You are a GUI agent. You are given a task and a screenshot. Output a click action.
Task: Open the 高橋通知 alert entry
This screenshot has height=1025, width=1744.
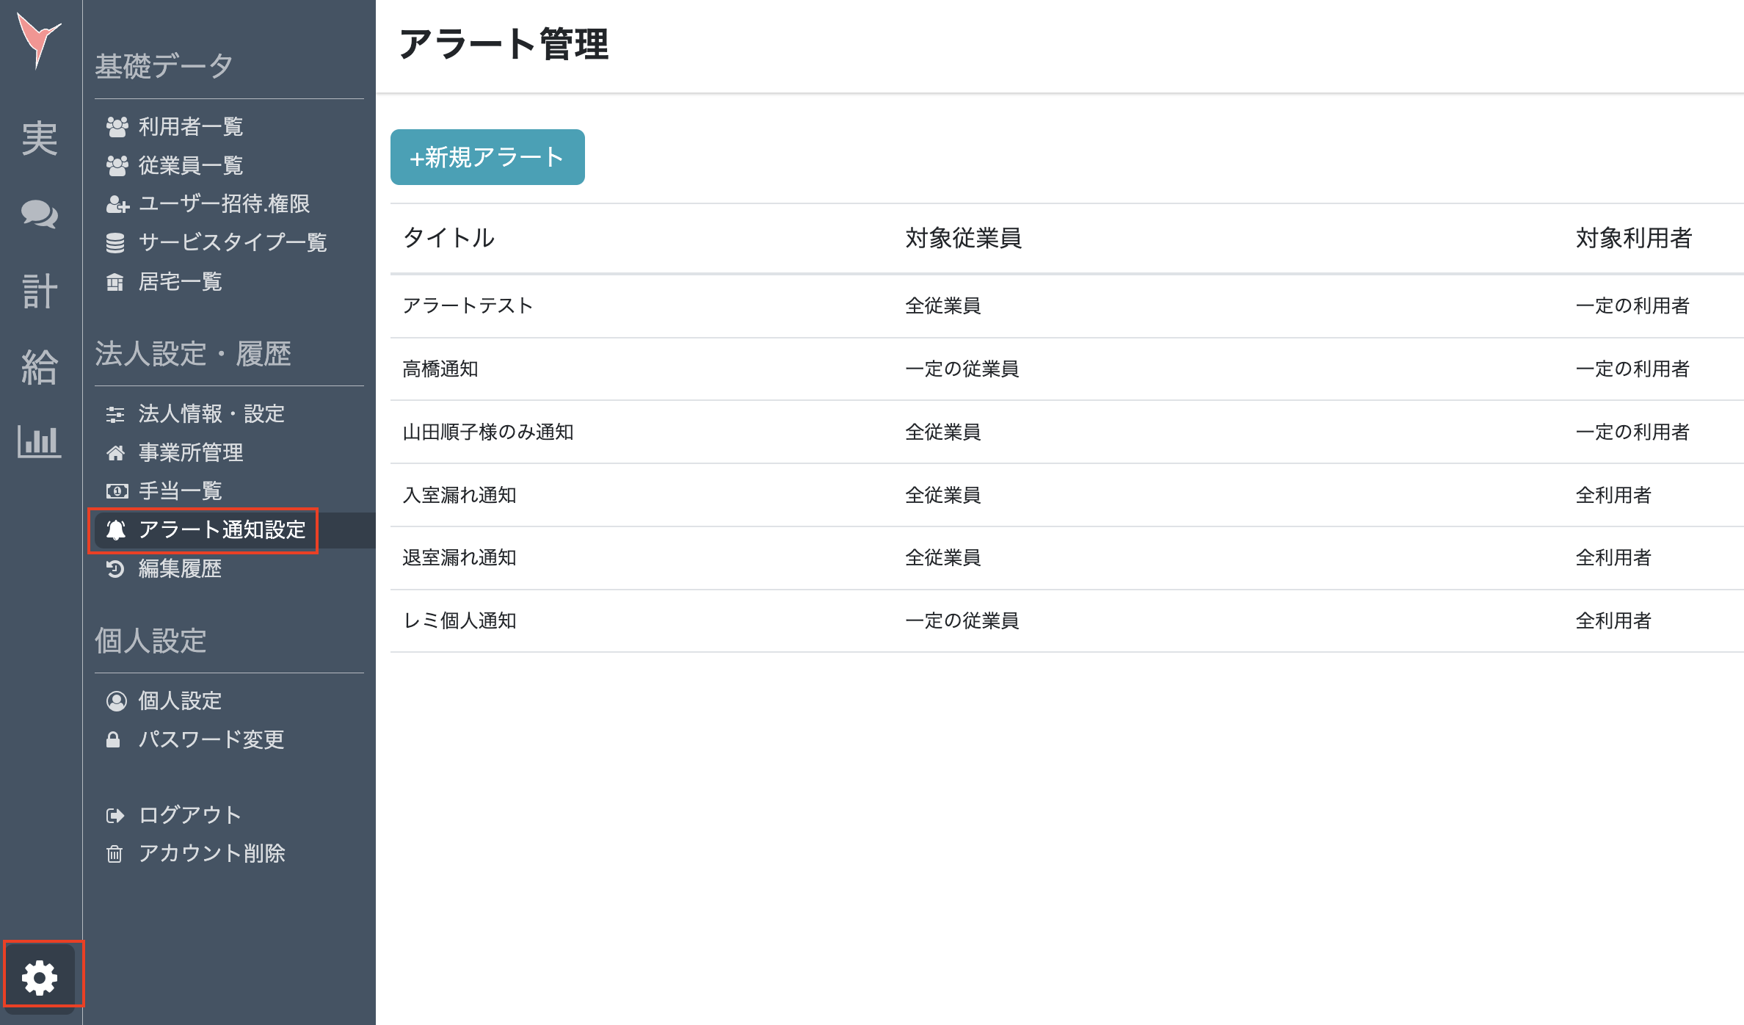[441, 369]
